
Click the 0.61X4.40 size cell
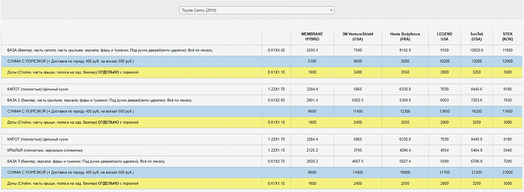(276, 50)
